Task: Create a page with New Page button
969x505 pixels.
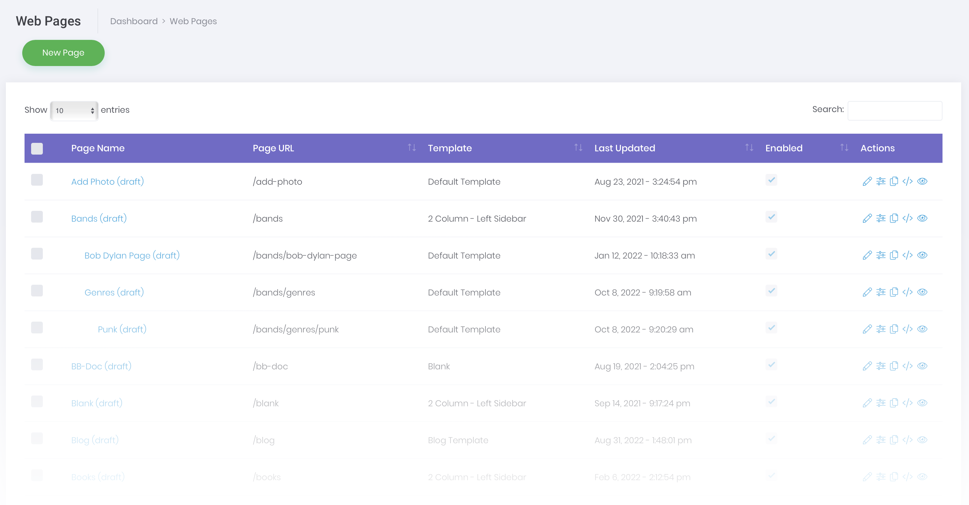Action: coord(63,53)
